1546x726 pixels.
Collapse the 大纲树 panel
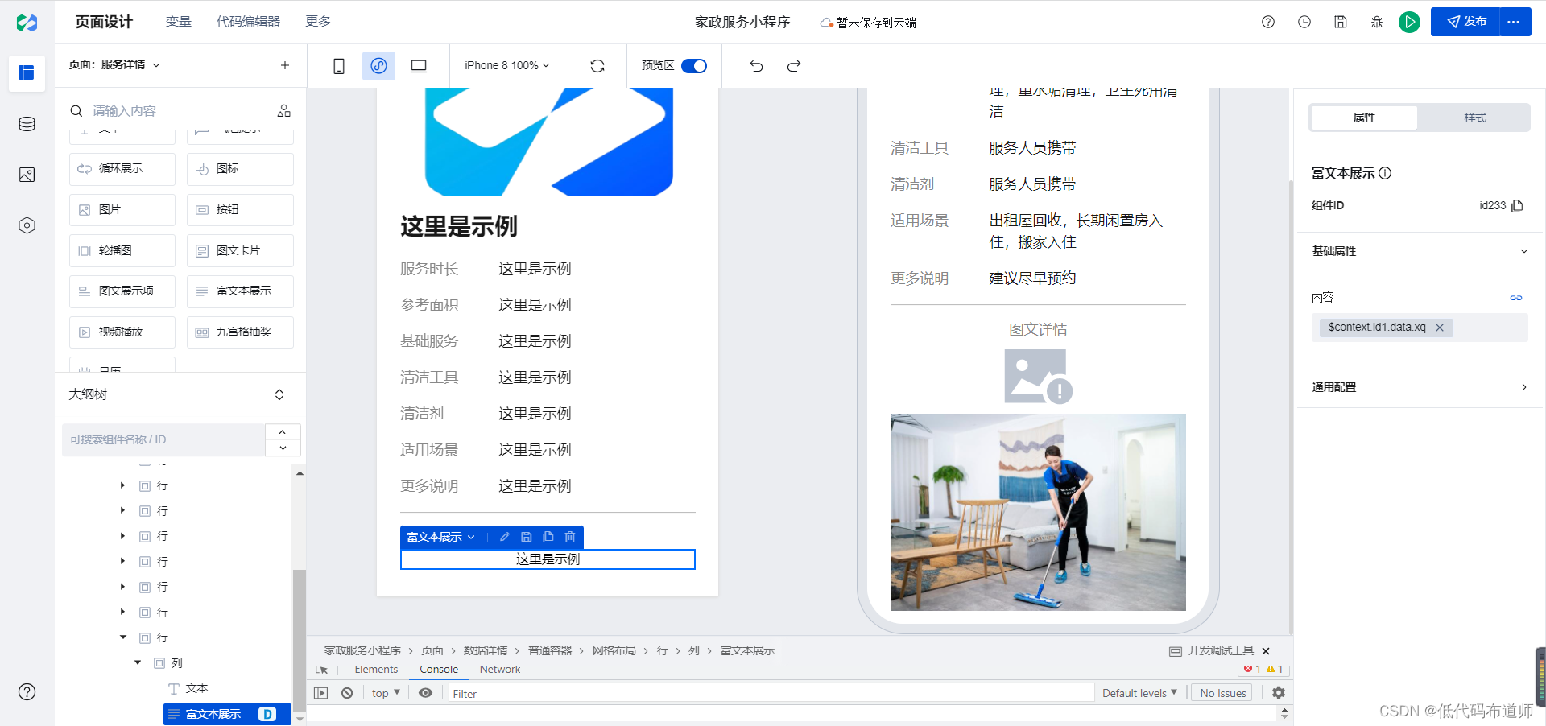point(279,394)
